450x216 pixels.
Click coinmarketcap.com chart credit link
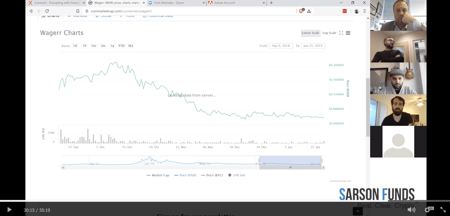[340, 181]
